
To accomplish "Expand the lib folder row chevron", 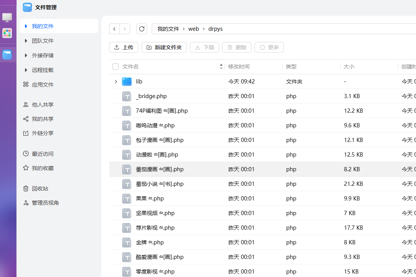I will [116, 82].
